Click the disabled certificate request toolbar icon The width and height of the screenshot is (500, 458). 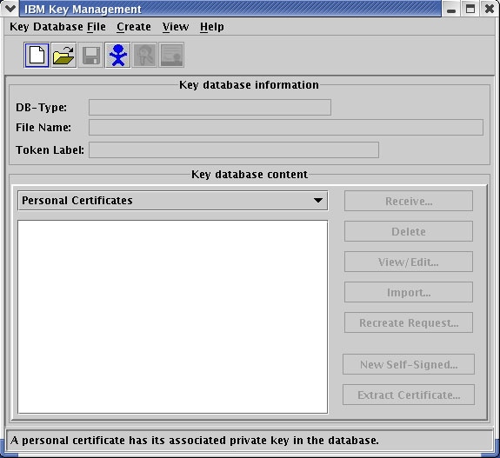click(144, 55)
